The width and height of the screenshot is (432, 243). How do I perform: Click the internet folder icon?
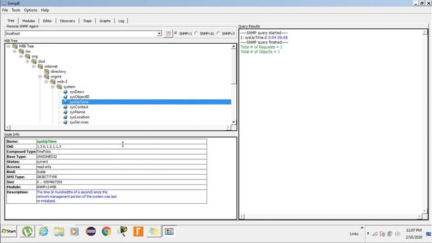(x=40, y=66)
